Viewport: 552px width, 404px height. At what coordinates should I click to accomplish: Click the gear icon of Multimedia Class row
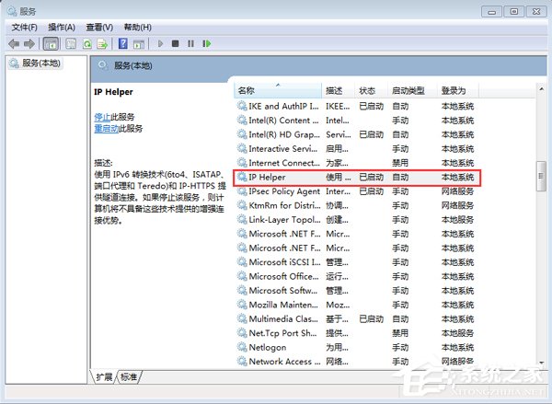[x=242, y=318]
